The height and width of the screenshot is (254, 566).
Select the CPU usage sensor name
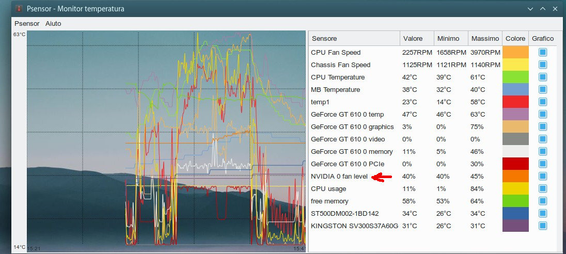click(328, 189)
